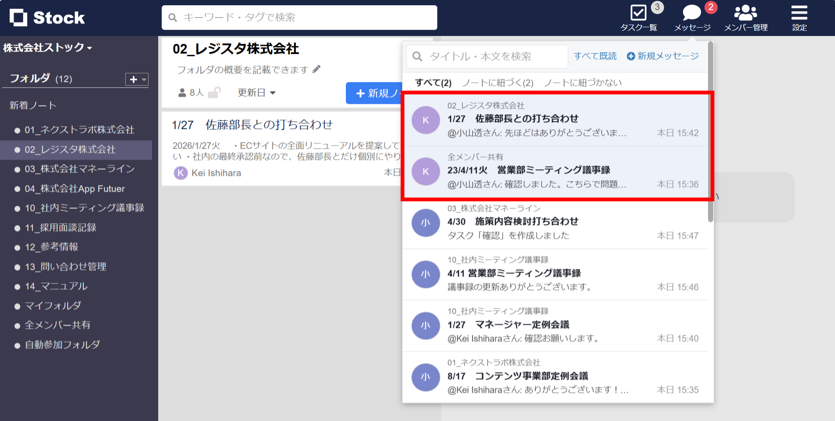Open the タスク一覧 checklist icon
The image size is (835, 421).
coord(638,13)
